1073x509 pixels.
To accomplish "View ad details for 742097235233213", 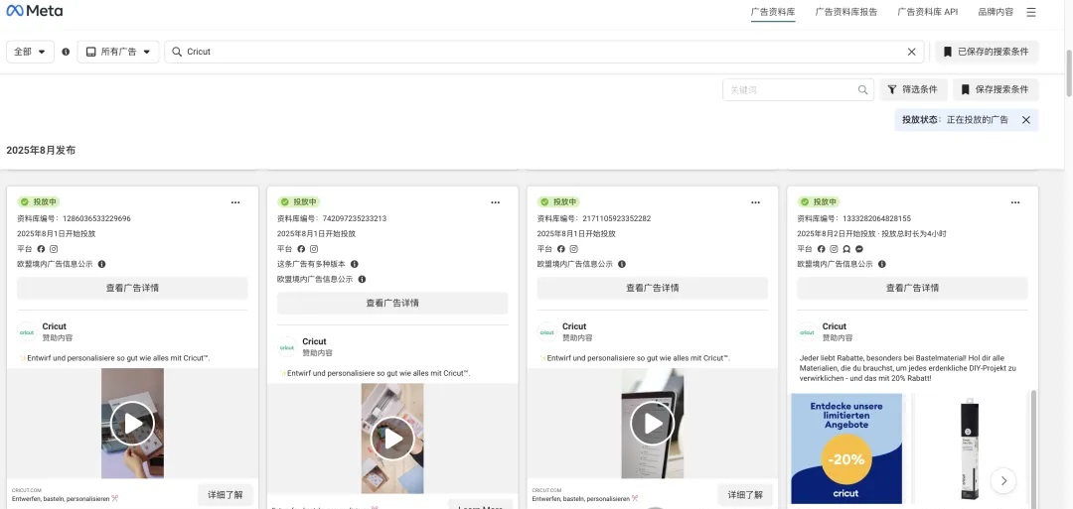I will [x=392, y=303].
